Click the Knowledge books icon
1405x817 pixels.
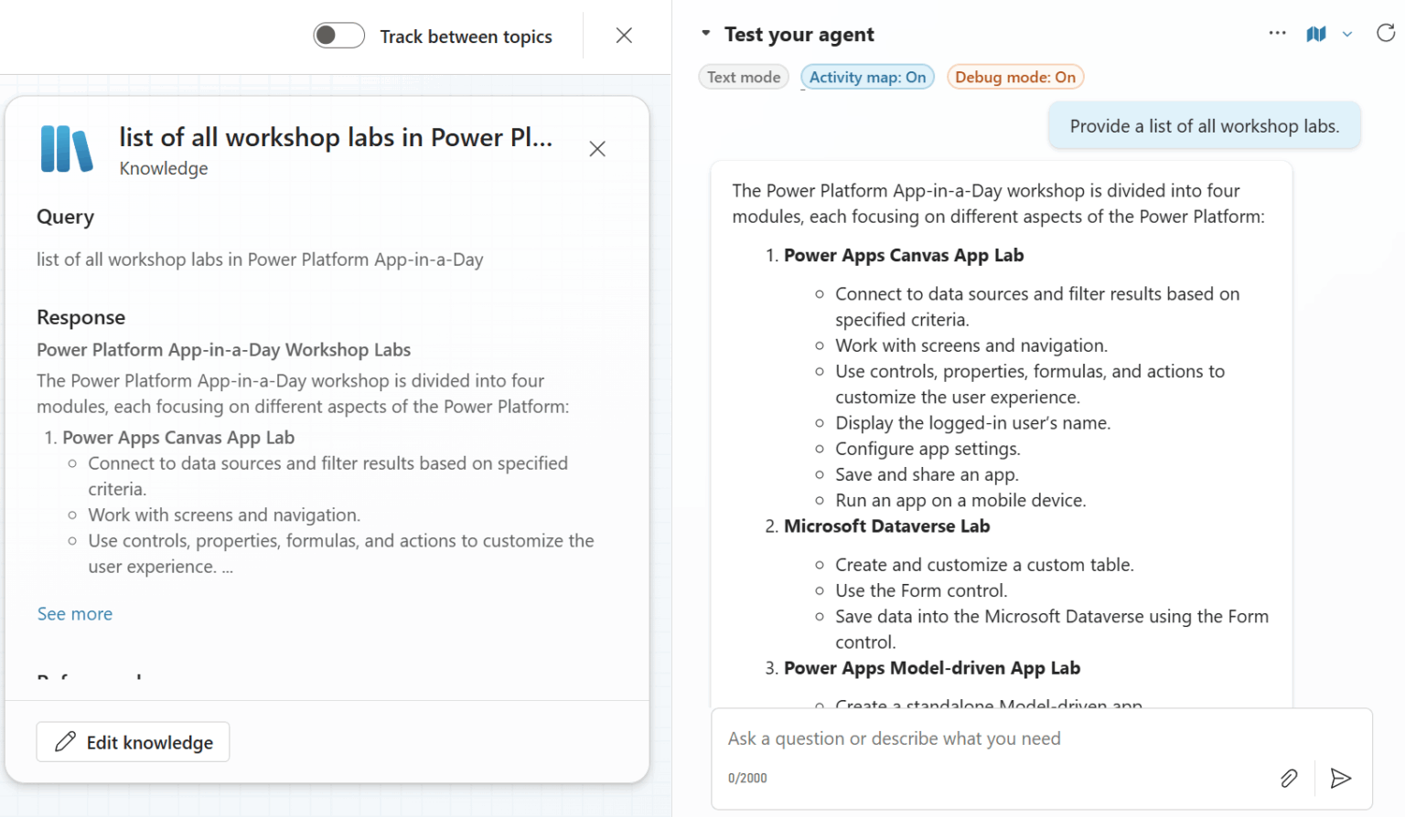pyautogui.click(x=67, y=149)
